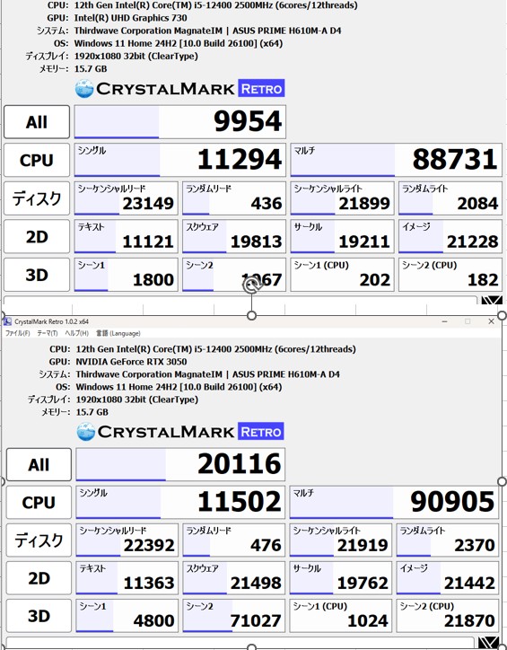Minimize the lower CrystalMark Retro window
This screenshot has height=650, width=507.
pos(444,321)
